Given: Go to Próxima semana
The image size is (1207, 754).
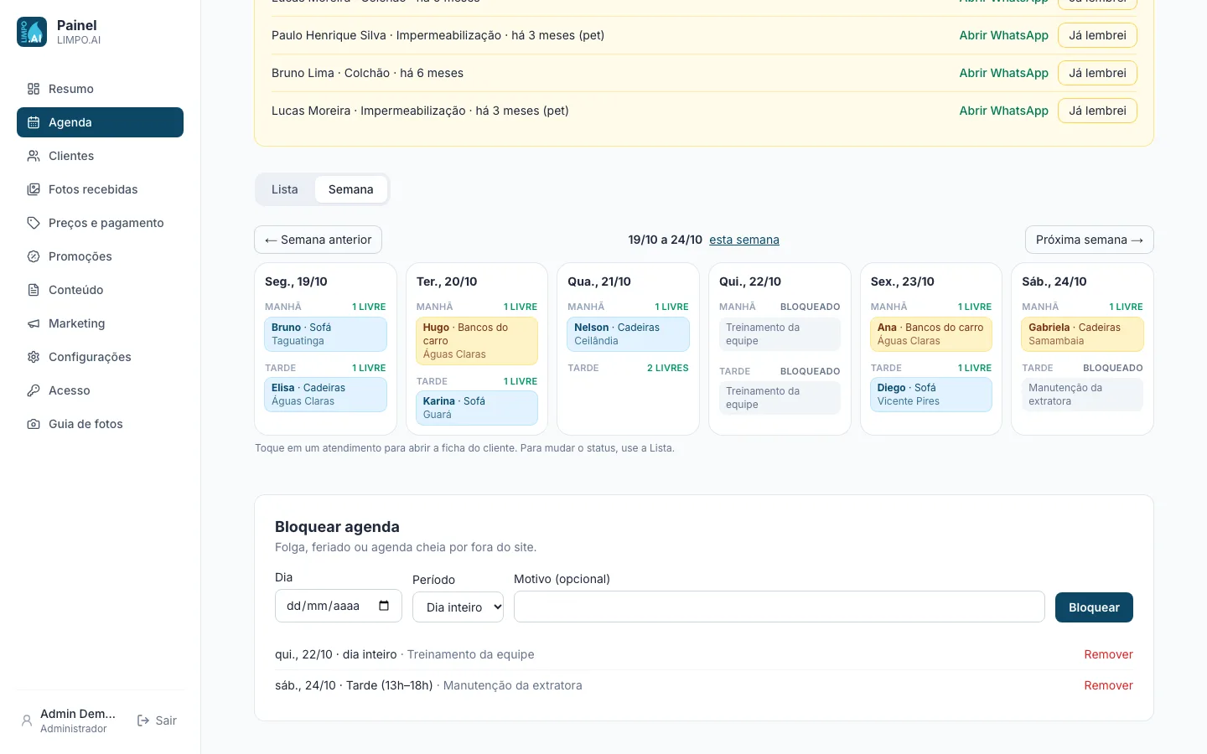Looking at the screenshot, I should pyautogui.click(x=1089, y=240).
